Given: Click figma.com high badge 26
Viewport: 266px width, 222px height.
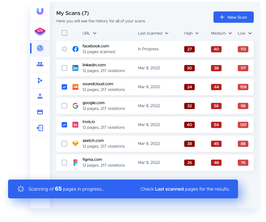Looking at the screenshot, I should [x=189, y=163].
